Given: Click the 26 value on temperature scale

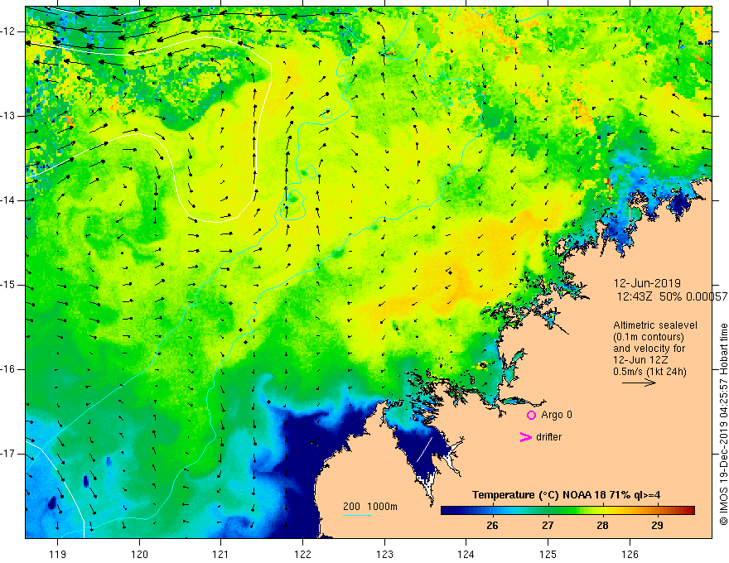Looking at the screenshot, I should (492, 526).
